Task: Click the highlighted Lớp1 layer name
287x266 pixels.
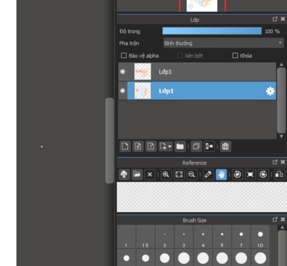Action: pos(166,91)
